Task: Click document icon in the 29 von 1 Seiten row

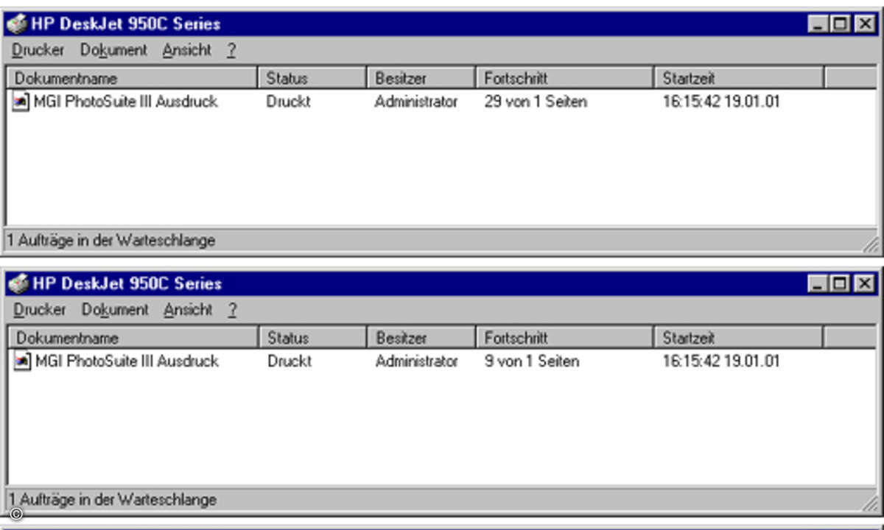Action: click(22, 102)
